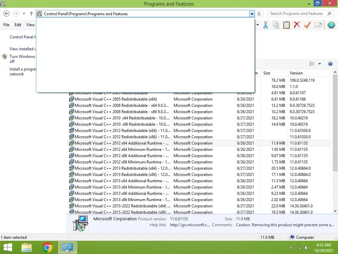Click the red X Delete icon

[297, 24]
